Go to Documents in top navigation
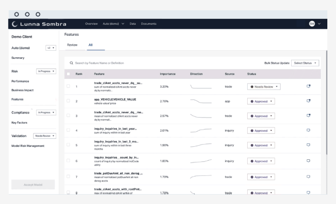336x204 pixels. point(148,24)
